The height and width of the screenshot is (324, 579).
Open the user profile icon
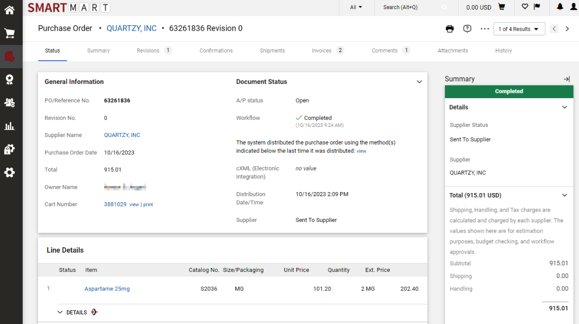pos(573,7)
